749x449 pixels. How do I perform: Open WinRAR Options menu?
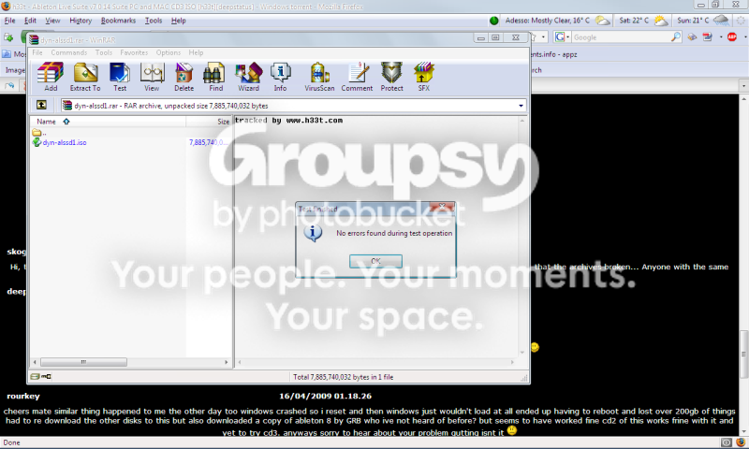click(169, 52)
